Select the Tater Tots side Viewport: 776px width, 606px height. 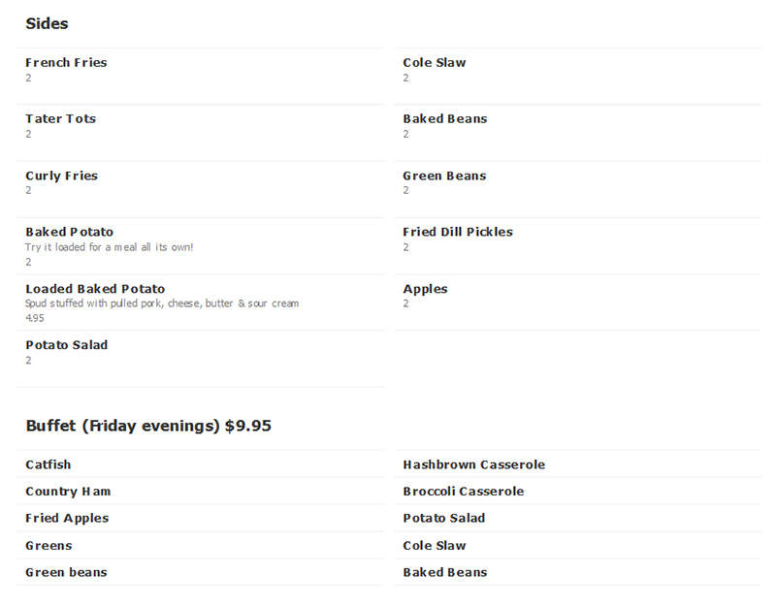pyautogui.click(x=60, y=118)
